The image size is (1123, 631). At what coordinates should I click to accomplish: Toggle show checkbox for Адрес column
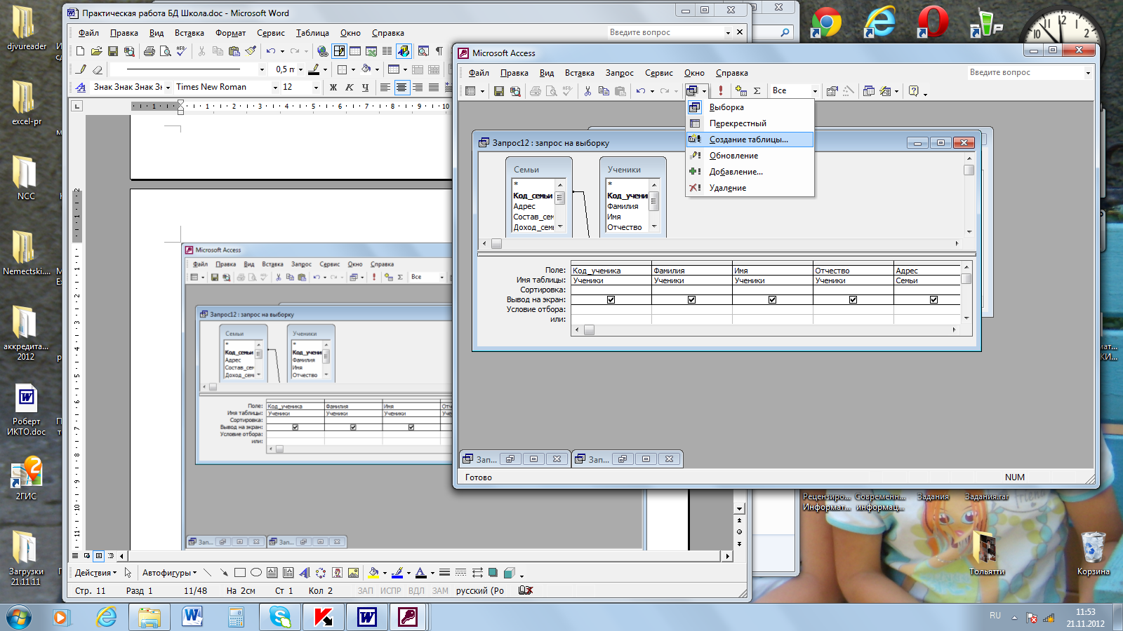point(933,300)
